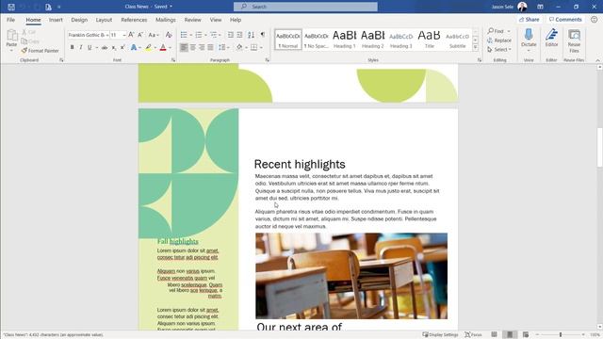Click the Comments button
Screen dimensions: 603x339
click(x=565, y=19)
